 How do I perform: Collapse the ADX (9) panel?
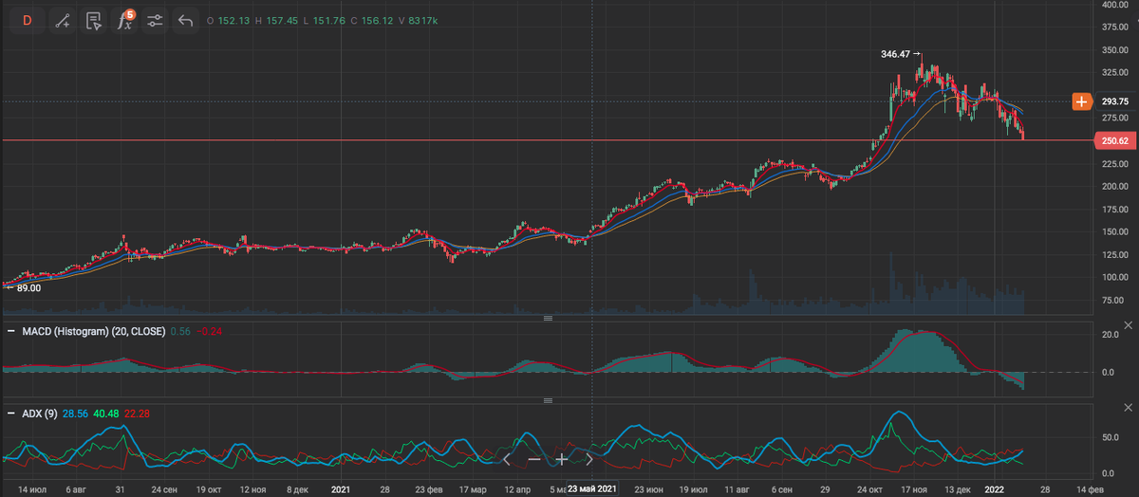point(10,414)
